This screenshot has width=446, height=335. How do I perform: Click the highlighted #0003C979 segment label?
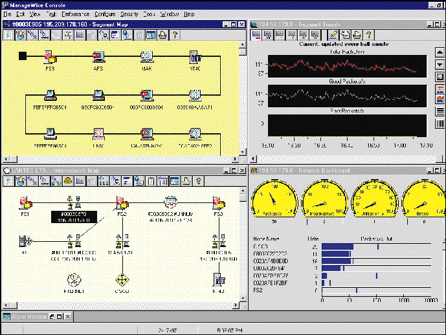(x=74, y=217)
